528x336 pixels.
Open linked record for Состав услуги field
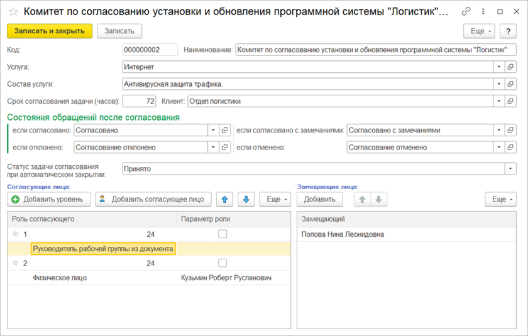point(510,84)
